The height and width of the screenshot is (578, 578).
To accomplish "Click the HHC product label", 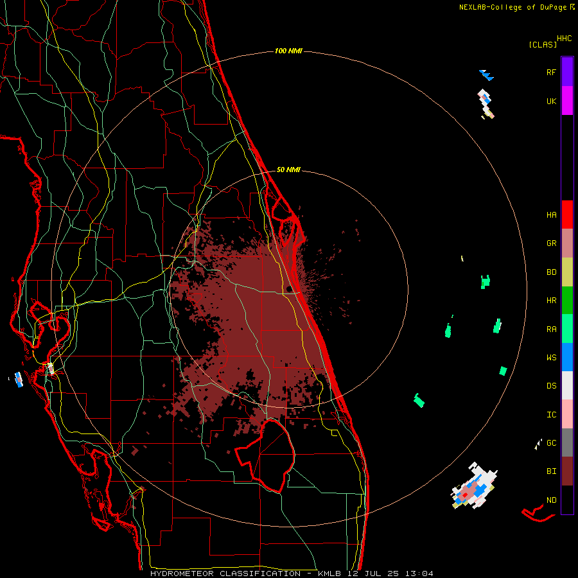I will 564,39.
